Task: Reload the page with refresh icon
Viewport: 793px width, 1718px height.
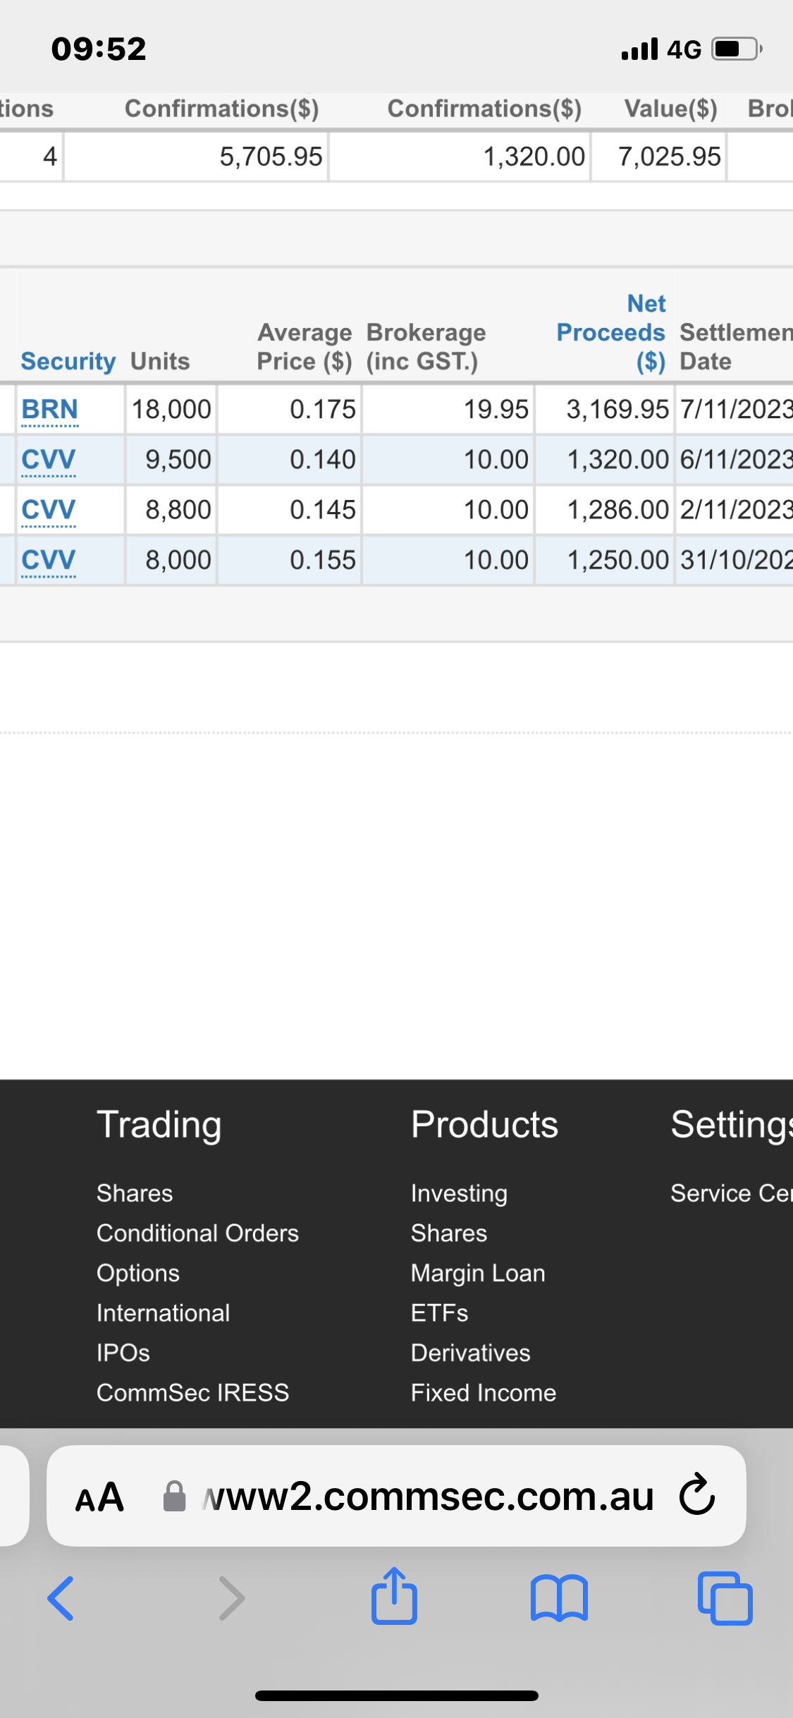Action: (x=697, y=1495)
